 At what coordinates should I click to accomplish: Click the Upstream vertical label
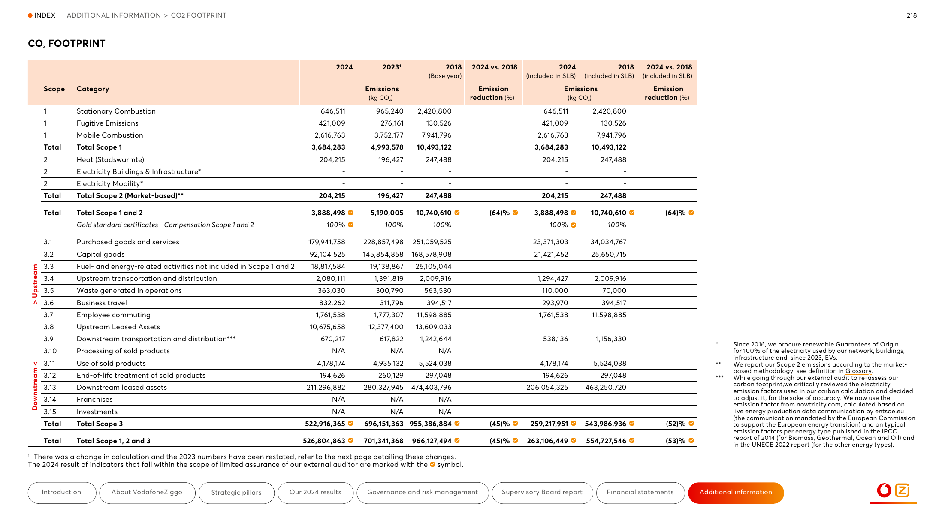(x=35, y=284)
